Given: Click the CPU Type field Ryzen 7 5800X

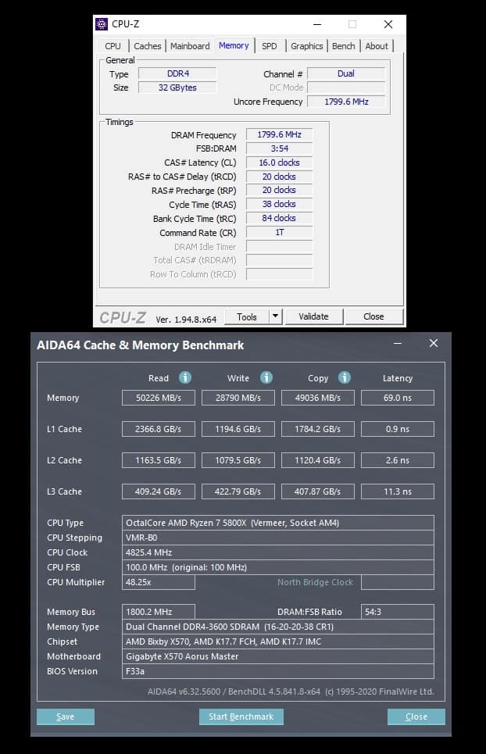Looking at the screenshot, I should point(278,523).
